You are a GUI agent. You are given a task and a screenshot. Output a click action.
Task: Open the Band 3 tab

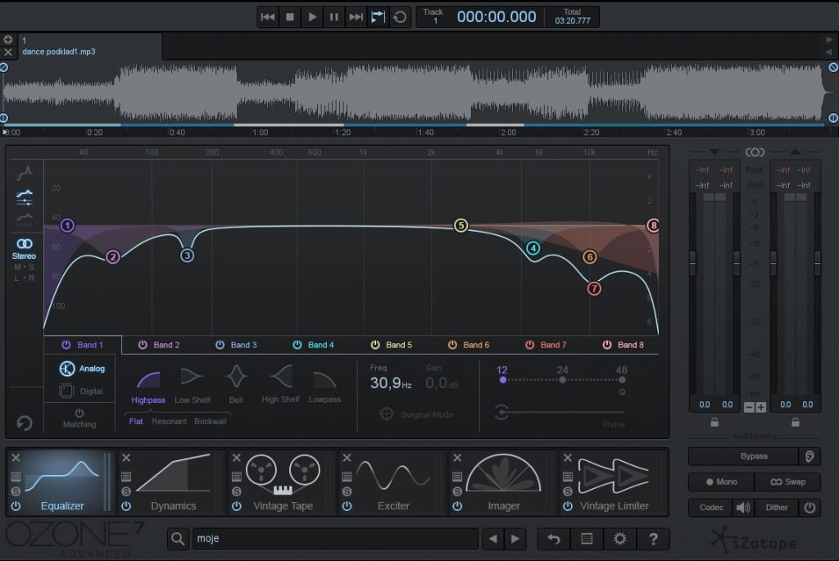tap(243, 345)
